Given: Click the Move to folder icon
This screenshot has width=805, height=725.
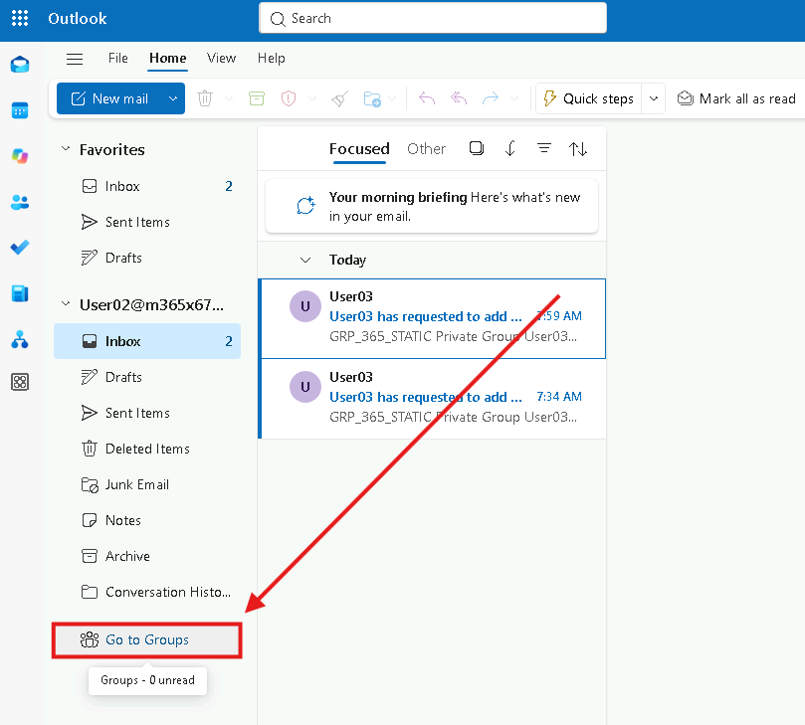Looking at the screenshot, I should click(372, 98).
